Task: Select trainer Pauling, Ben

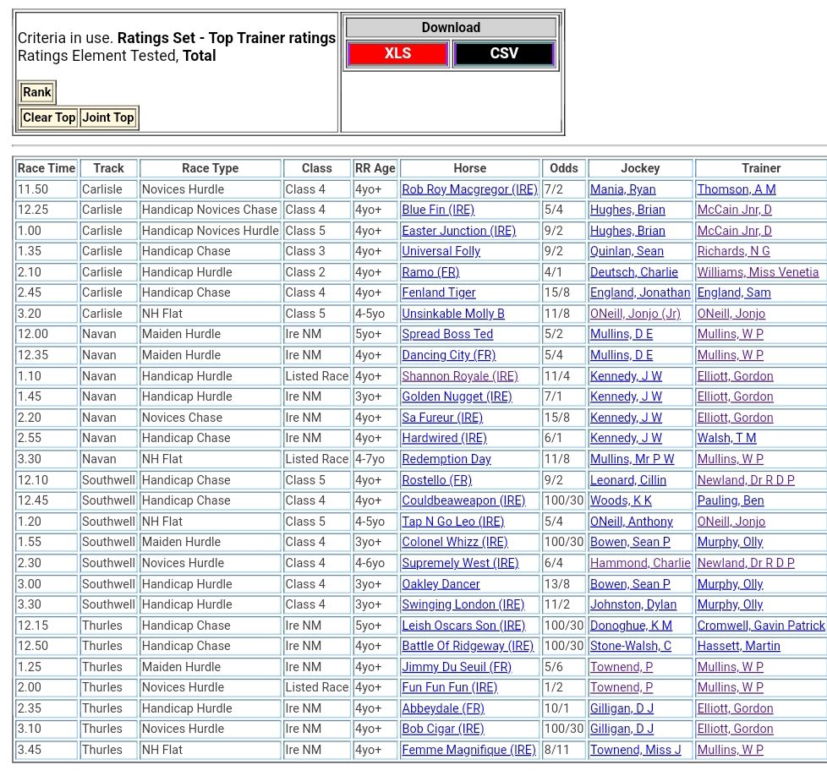Action: pos(730,500)
